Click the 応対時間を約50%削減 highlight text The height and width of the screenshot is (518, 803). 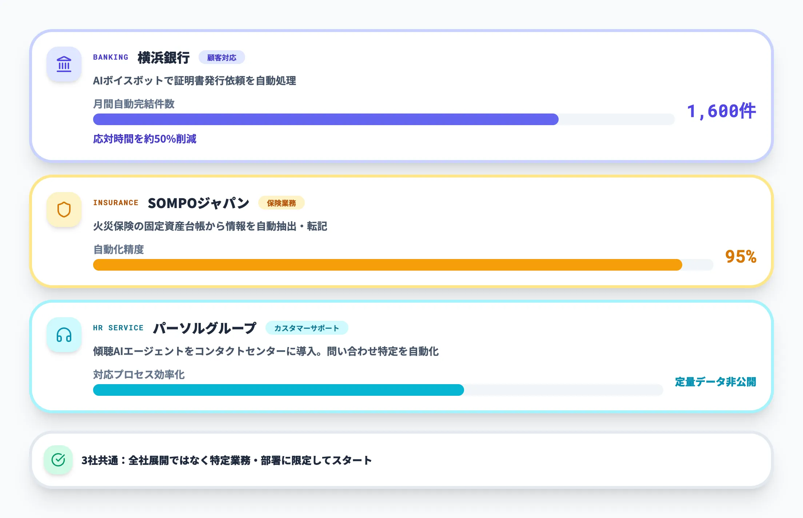[x=145, y=139]
